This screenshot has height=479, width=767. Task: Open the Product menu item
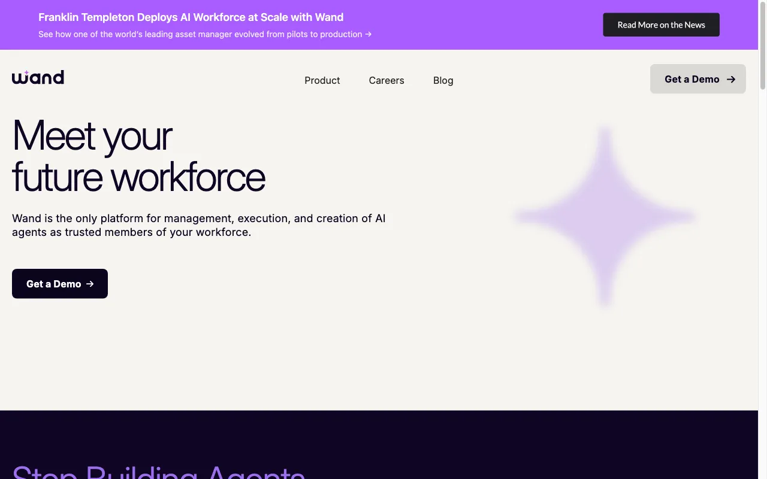pos(322,80)
